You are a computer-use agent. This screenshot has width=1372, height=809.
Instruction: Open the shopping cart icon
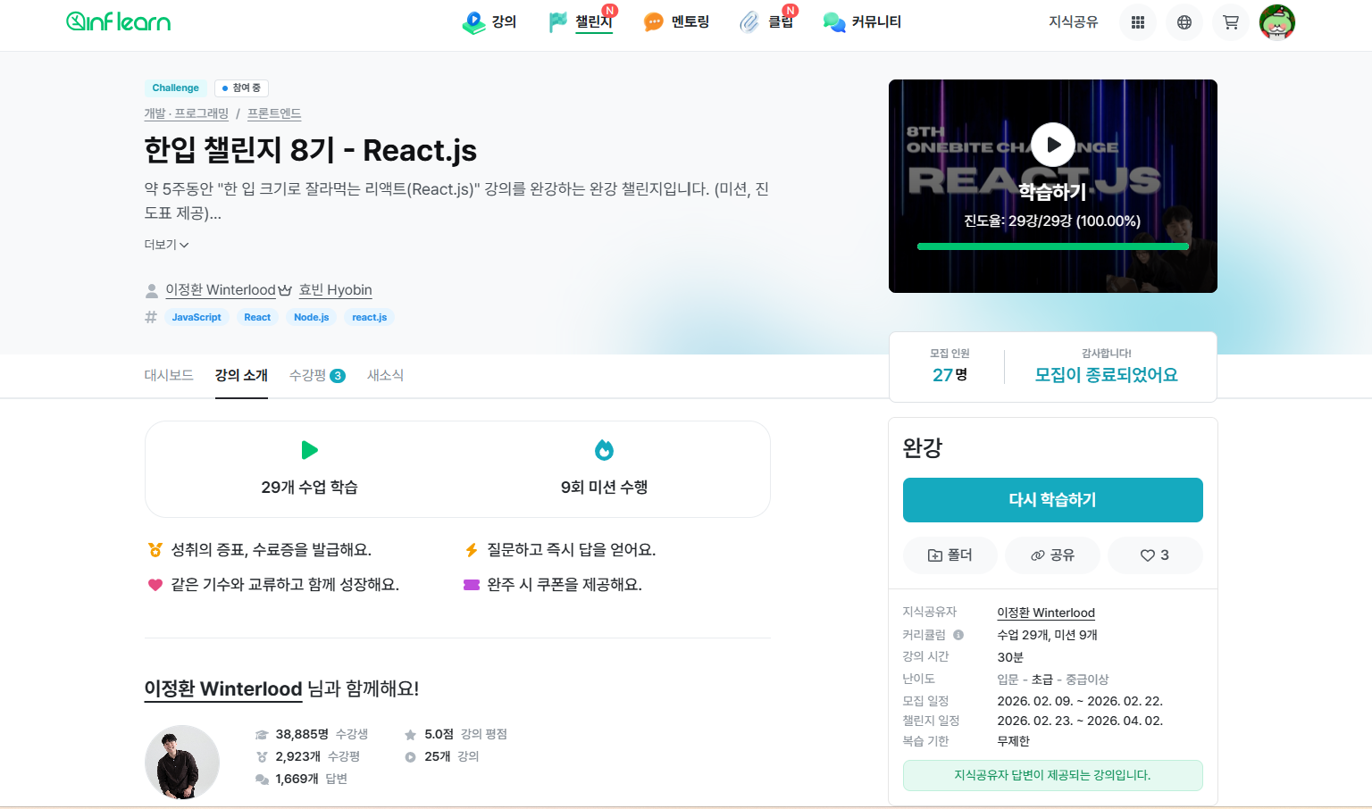(1231, 22)
